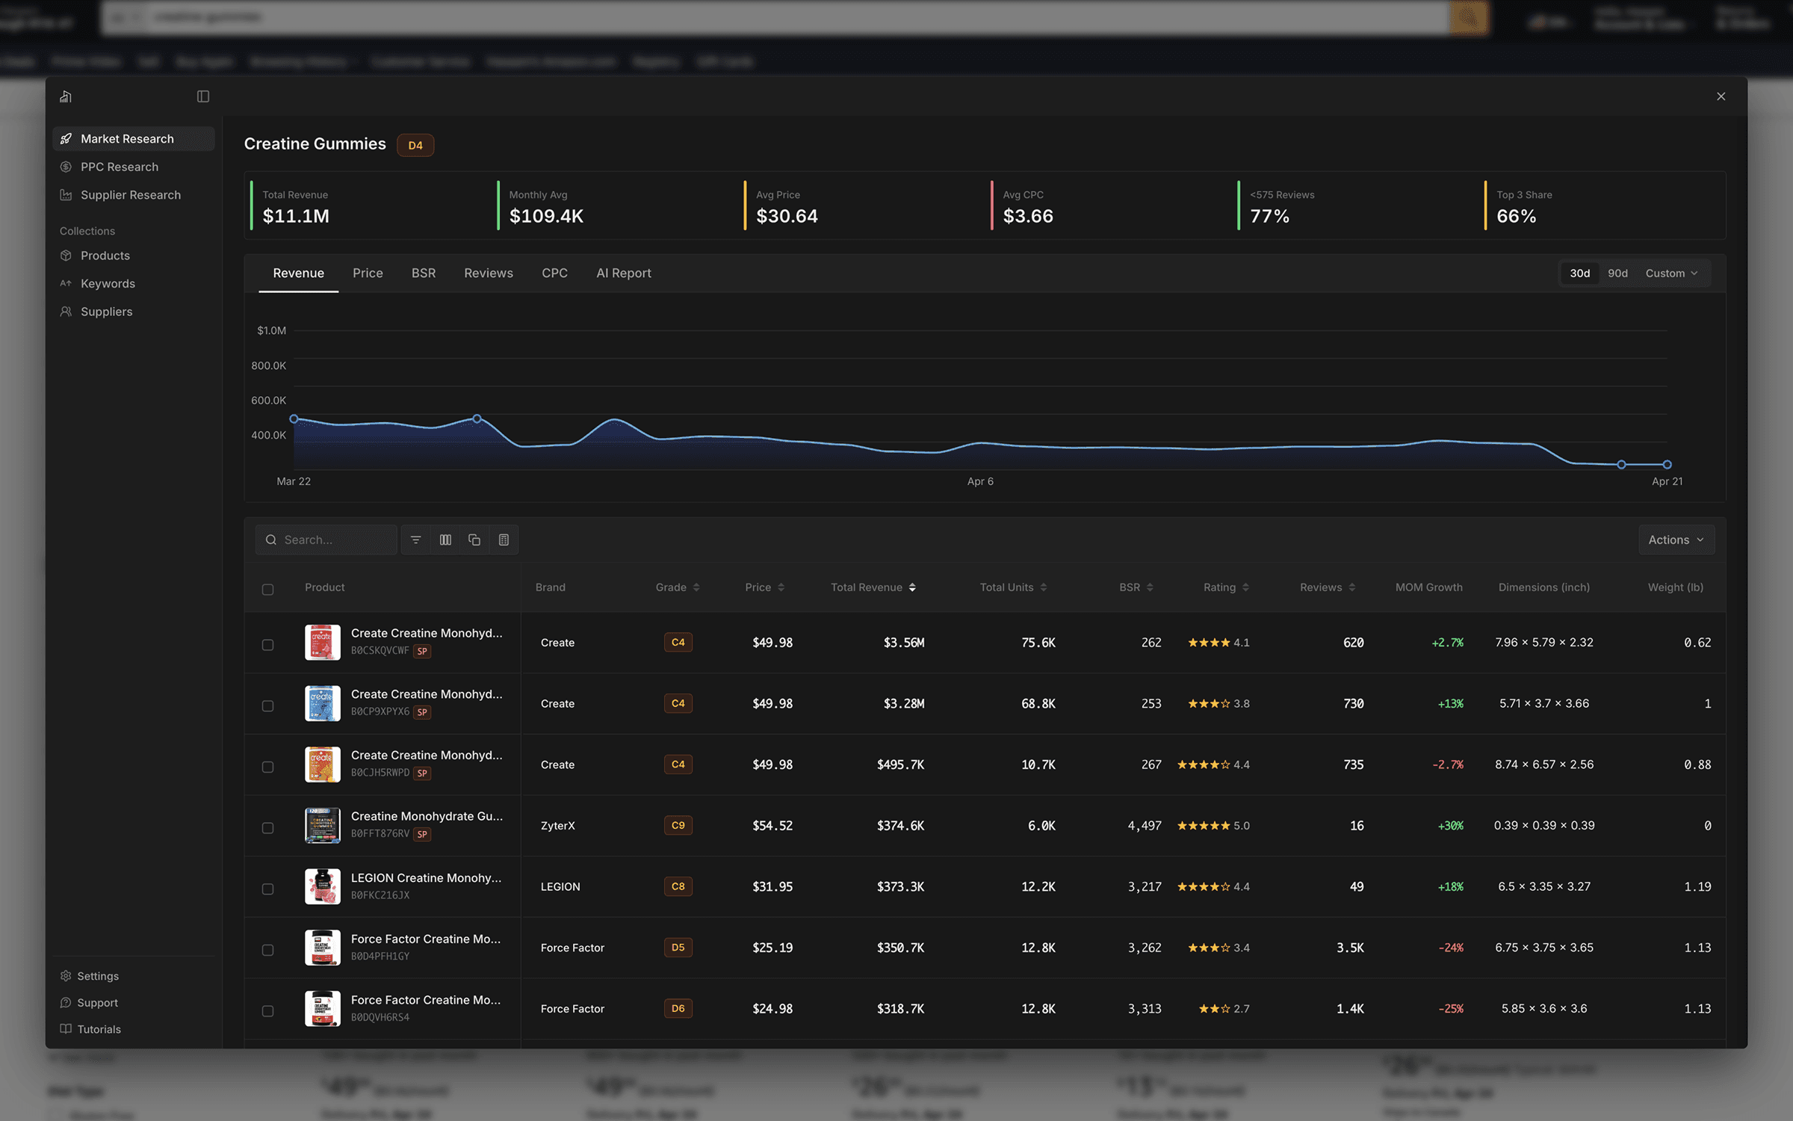The height and width of the screenshot is (1121, 1793).
Task: Sort the table by Reviews column header
Action: 1328,587
